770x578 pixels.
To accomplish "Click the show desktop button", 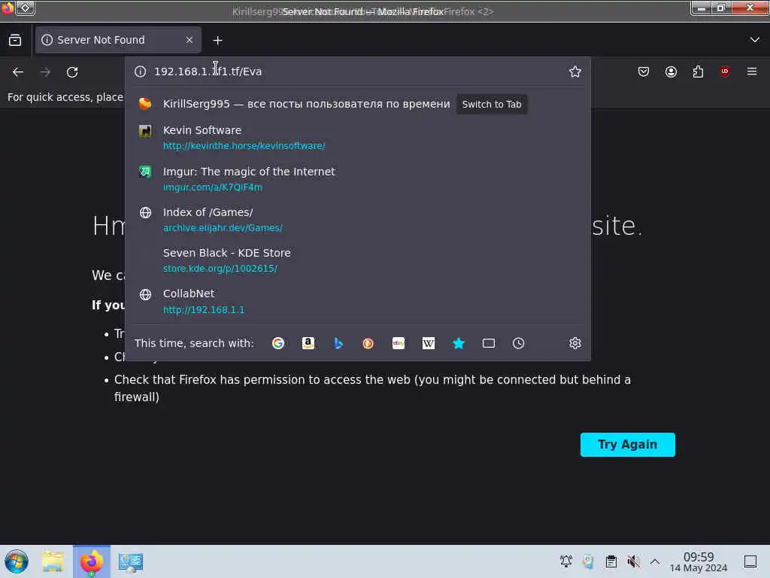I will [x=750, y=561].
